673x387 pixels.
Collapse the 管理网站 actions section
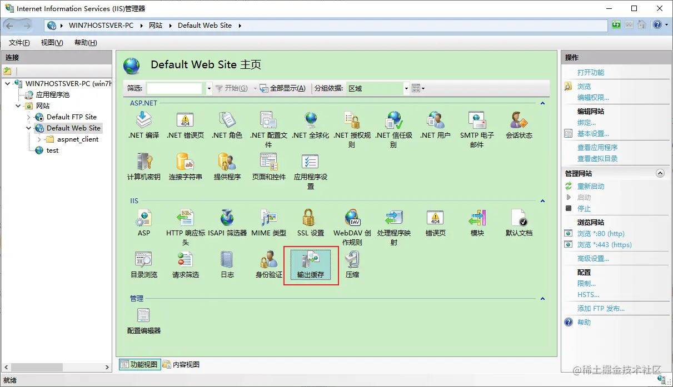[660, 173]
